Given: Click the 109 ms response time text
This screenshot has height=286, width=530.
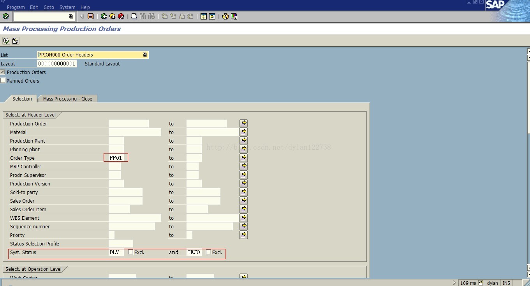Looking at the screenshot, I should point(468,283).
